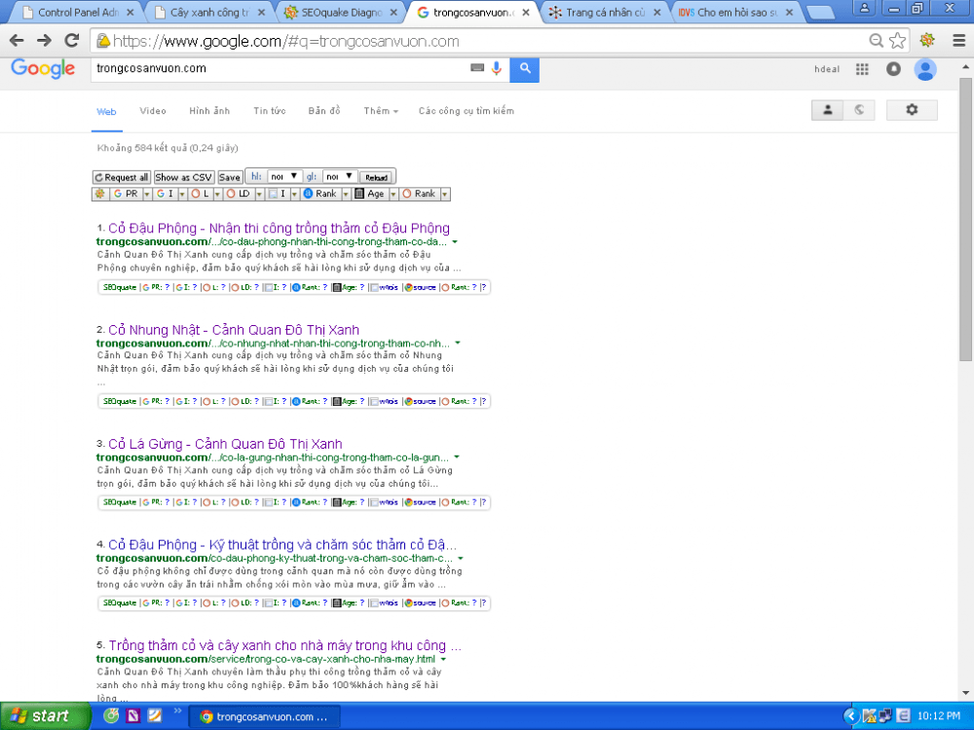
Task: Open the Bản đồ maps tab
Action: [x=324, y=111]
